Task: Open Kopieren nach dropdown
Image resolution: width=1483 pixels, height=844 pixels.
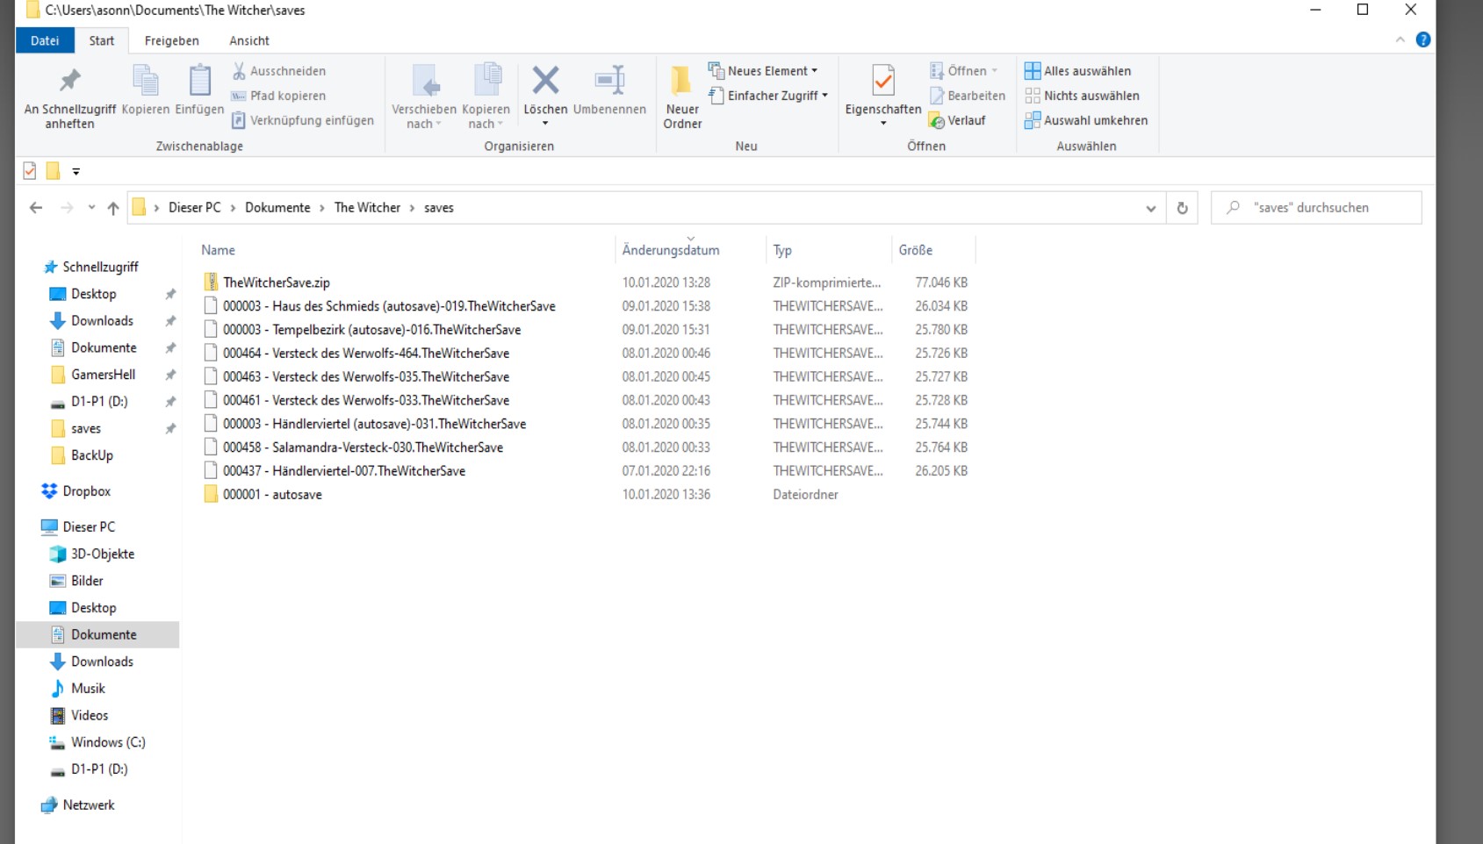Action: pos(486,97)
